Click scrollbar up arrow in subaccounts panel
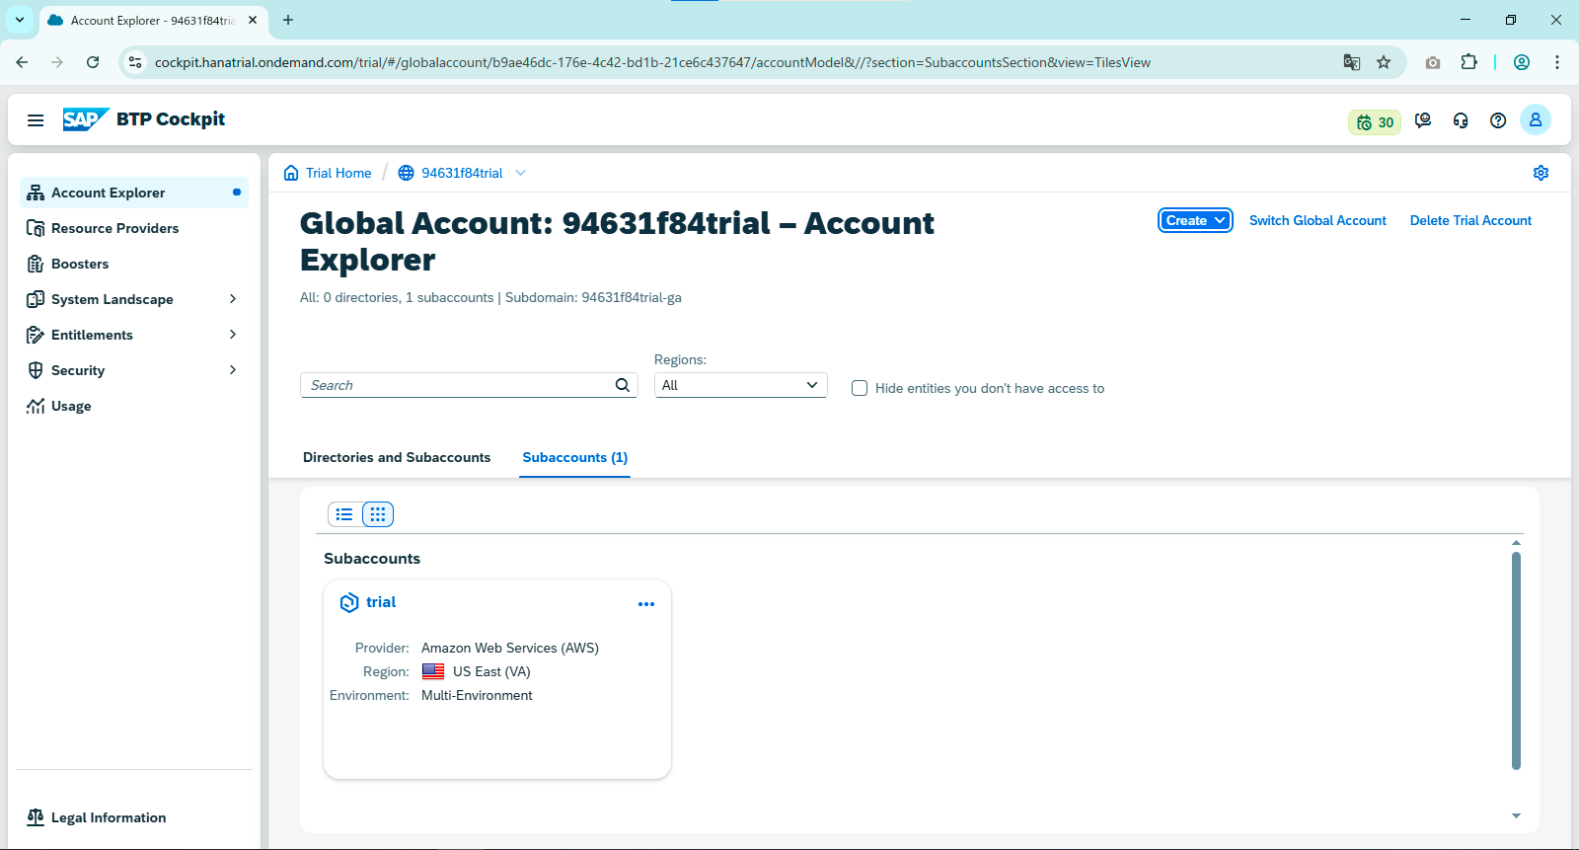 click(1516, 542)
